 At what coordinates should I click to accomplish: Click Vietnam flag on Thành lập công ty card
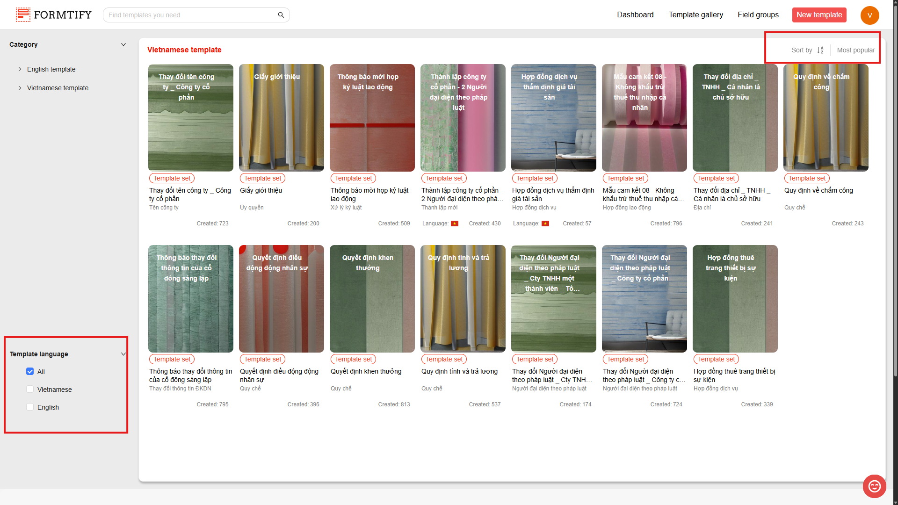[x=455, y=224]
